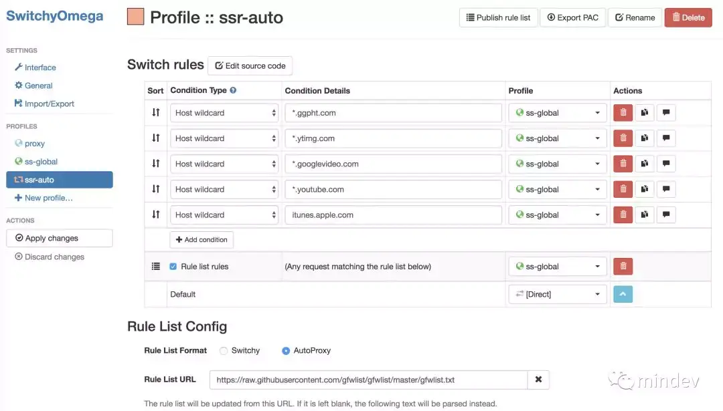Screen dimensions: 723x411
Task: Delete the *.ggpht.com rule via trash icon
Action: pyautogui.click(x=623, y=113)
